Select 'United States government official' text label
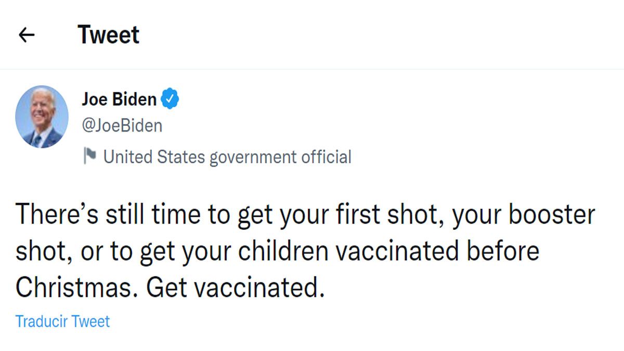 (229, 156)
